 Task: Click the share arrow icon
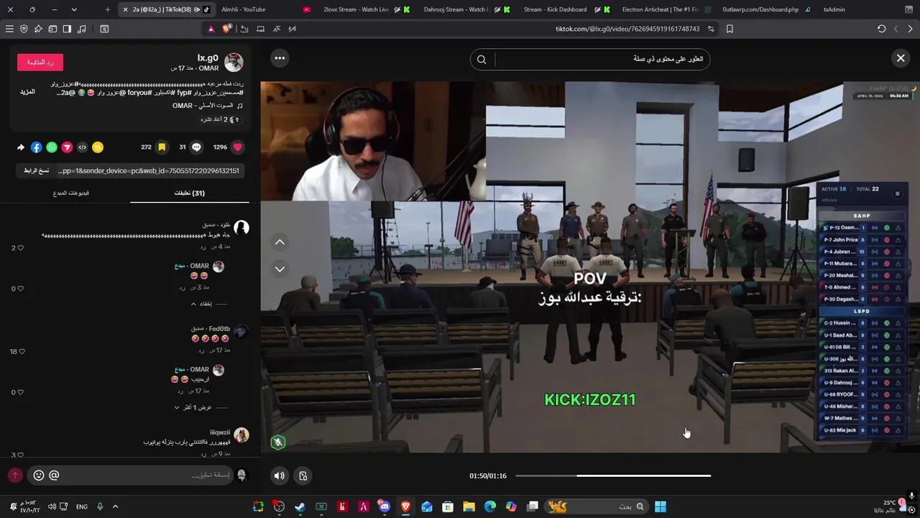[21, 147]
